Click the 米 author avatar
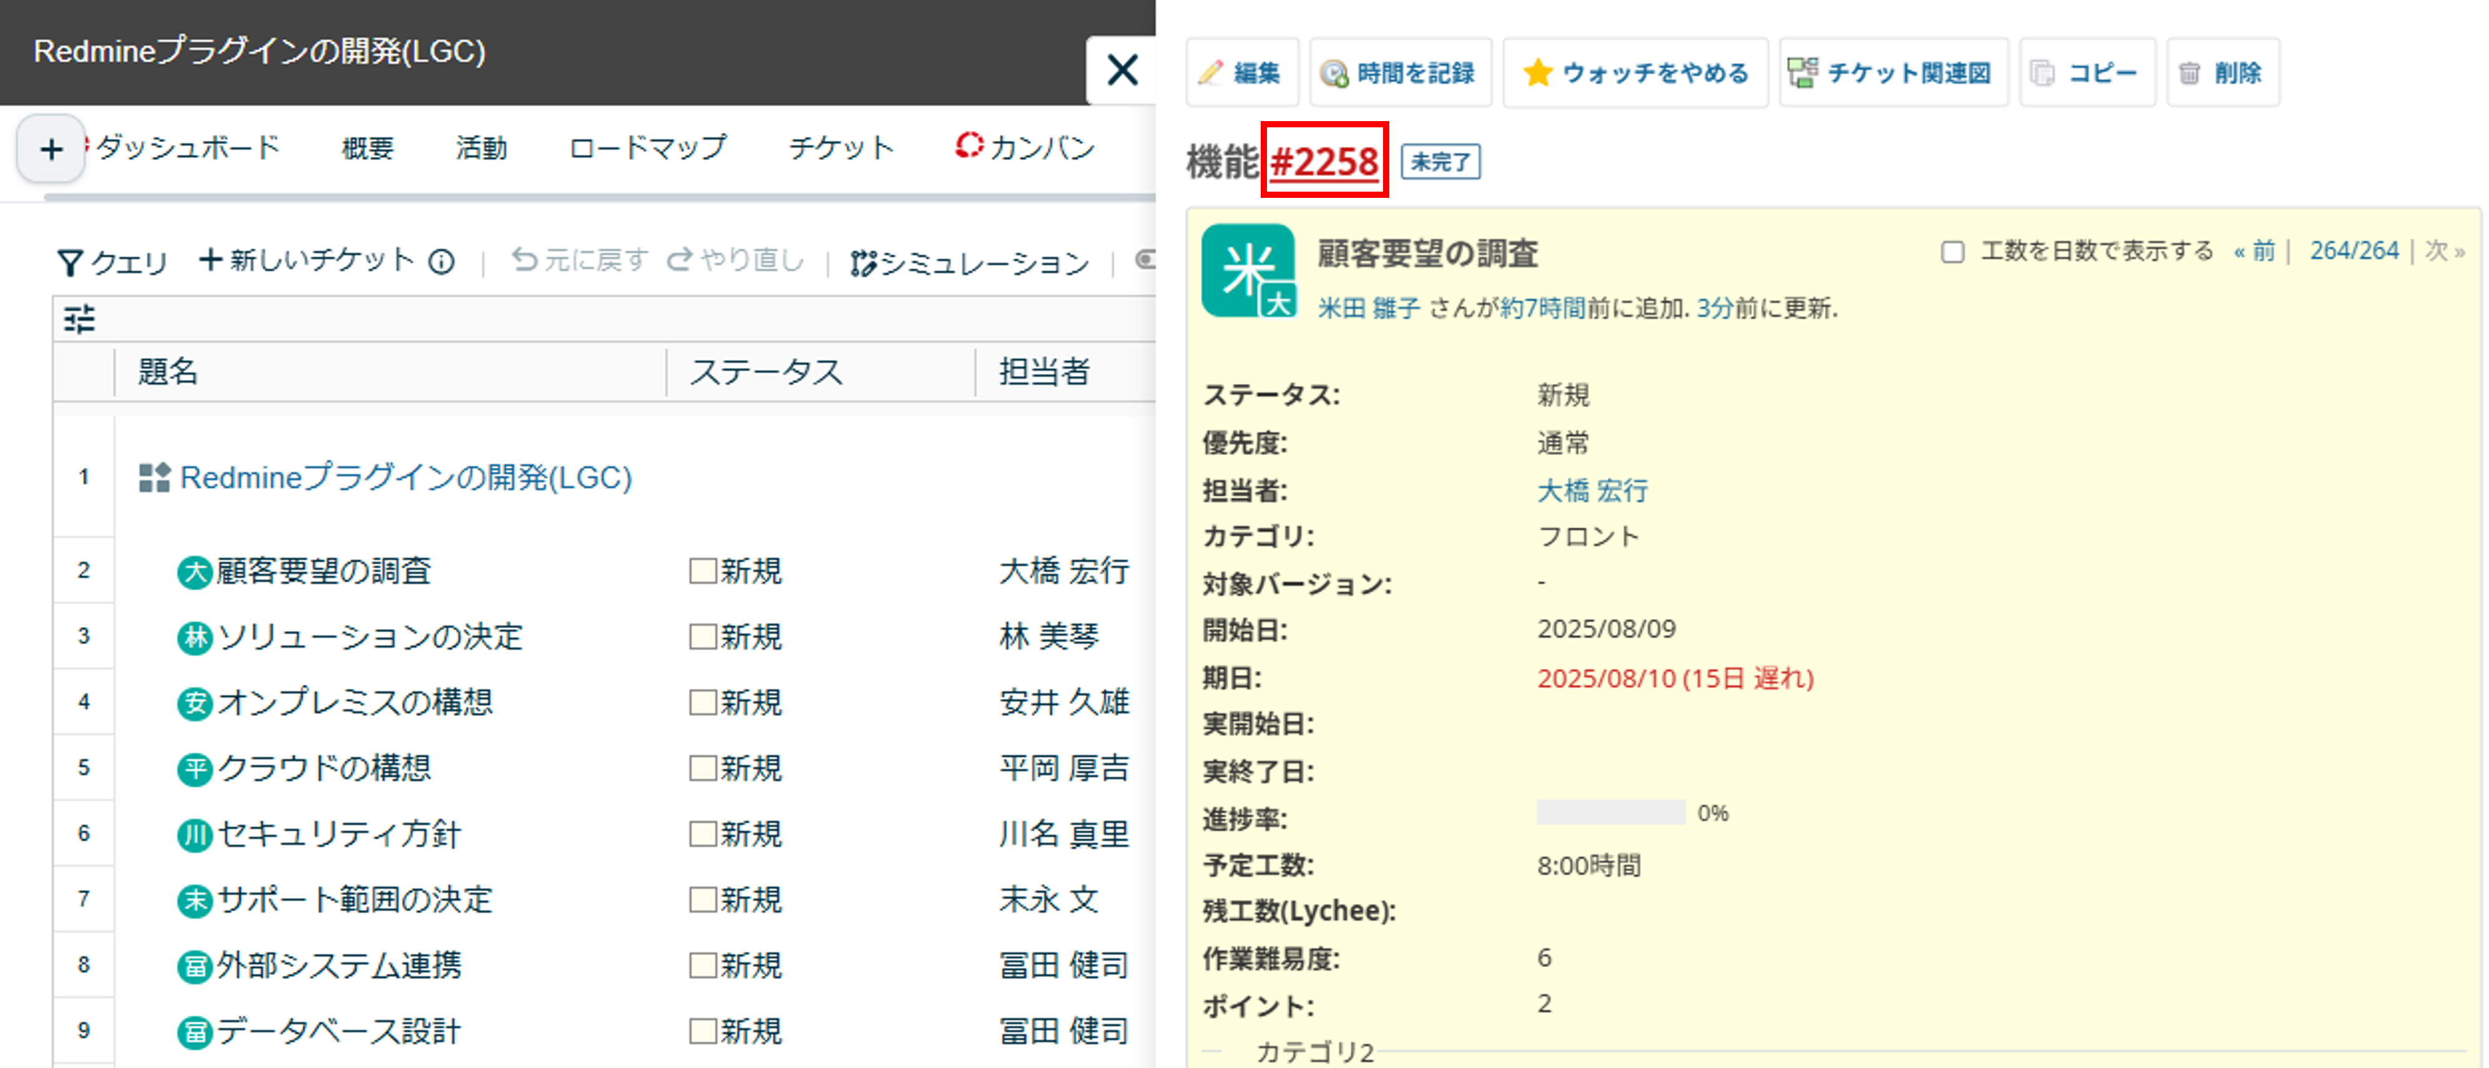 pos(1248,271)
